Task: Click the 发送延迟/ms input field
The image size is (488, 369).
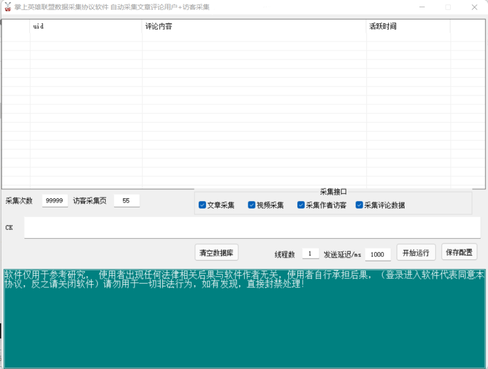Action: (x=377, y=255)
